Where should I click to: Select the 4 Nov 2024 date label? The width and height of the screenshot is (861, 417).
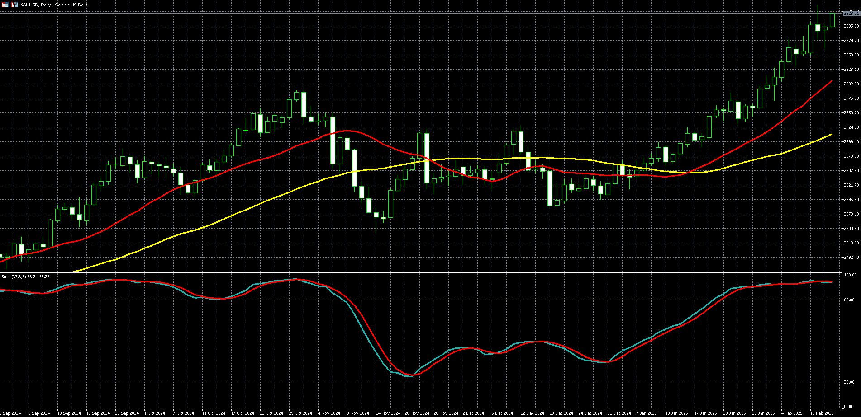point(329,413)
